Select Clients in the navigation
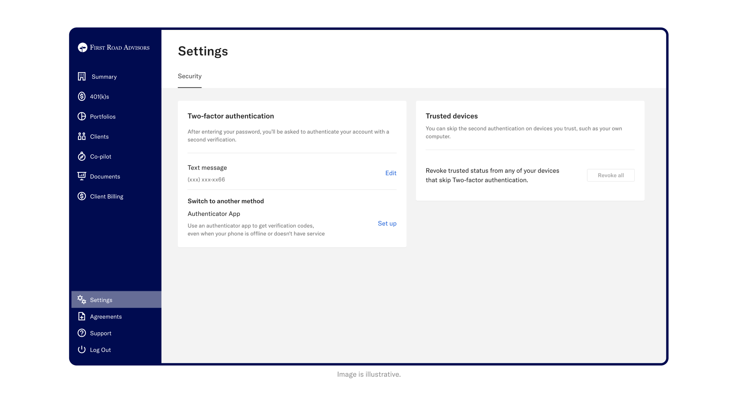The image size is (738, 394). coord(99,137)
